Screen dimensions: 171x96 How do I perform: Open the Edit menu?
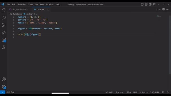pyautogui.click(x=14, y=5)
